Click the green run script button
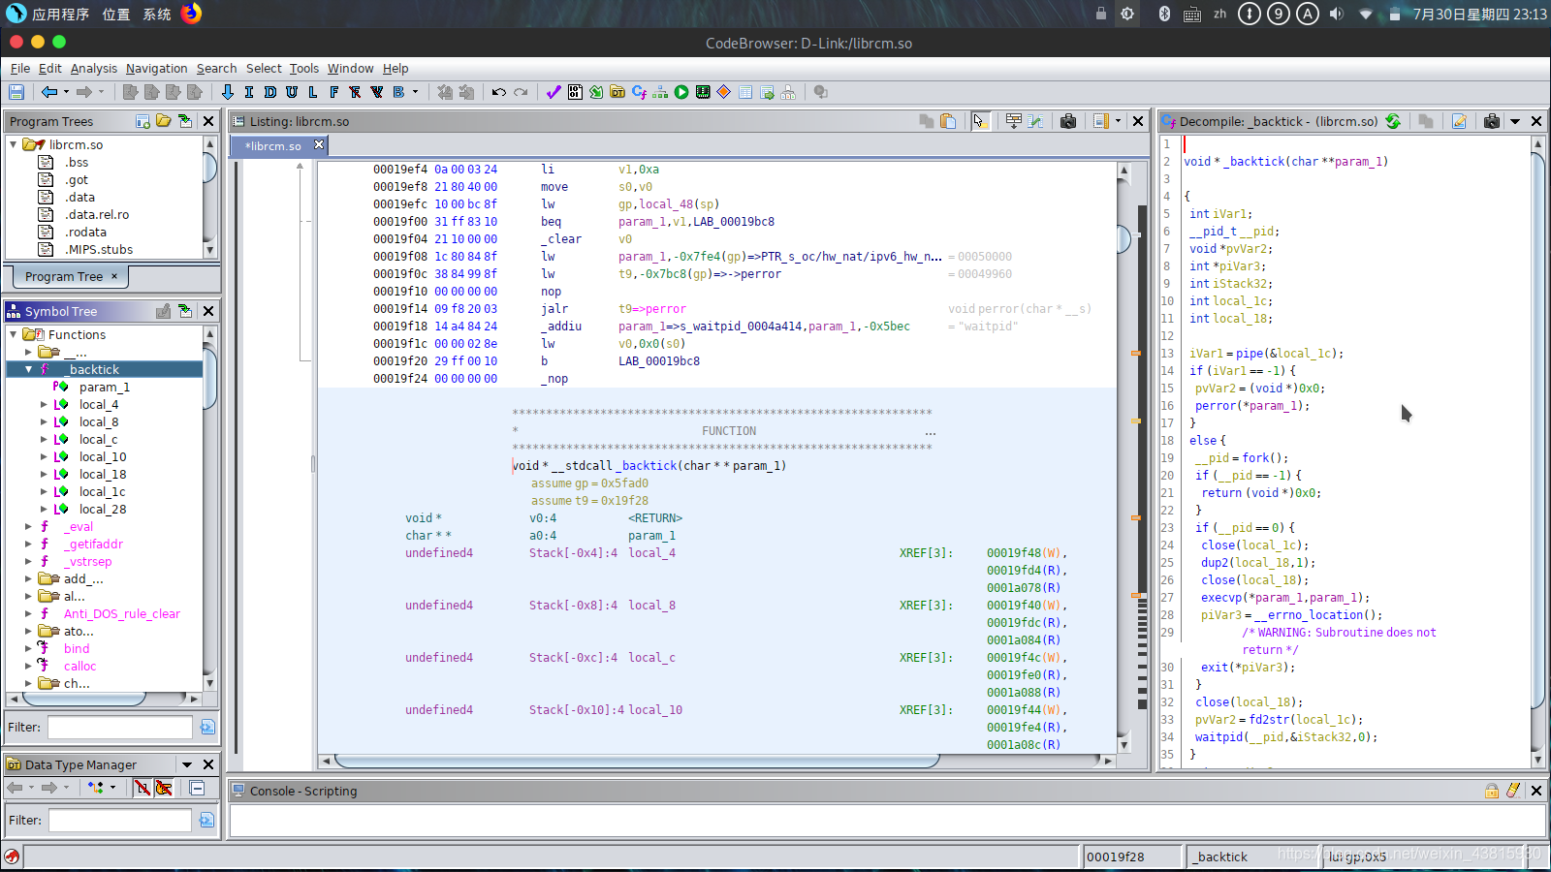The height and width of the screenshot is (872, 1551). [681, 92]
